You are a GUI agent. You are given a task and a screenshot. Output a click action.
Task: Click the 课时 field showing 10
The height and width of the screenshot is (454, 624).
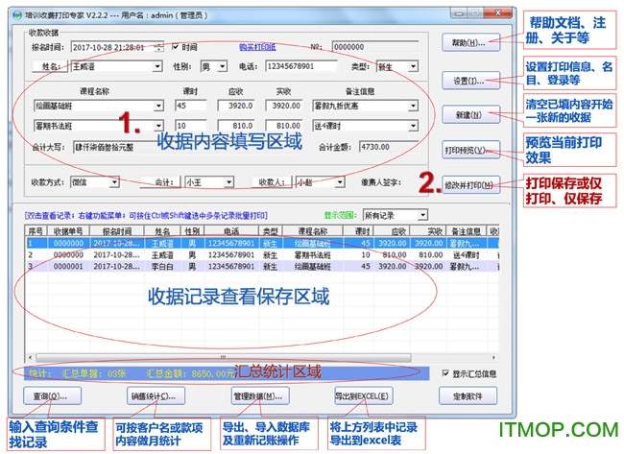191,126
